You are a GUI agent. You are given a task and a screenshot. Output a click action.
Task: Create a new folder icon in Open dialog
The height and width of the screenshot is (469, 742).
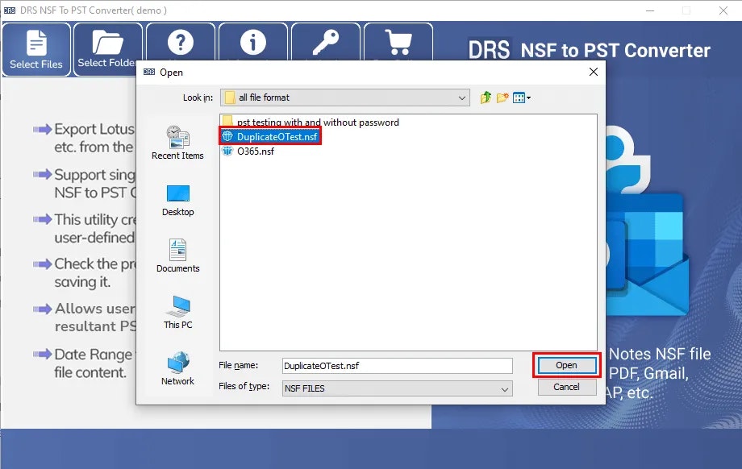[502, 98]
